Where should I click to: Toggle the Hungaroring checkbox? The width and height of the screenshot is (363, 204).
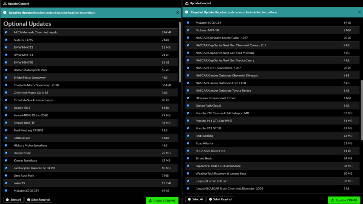[x=6, y=153]
